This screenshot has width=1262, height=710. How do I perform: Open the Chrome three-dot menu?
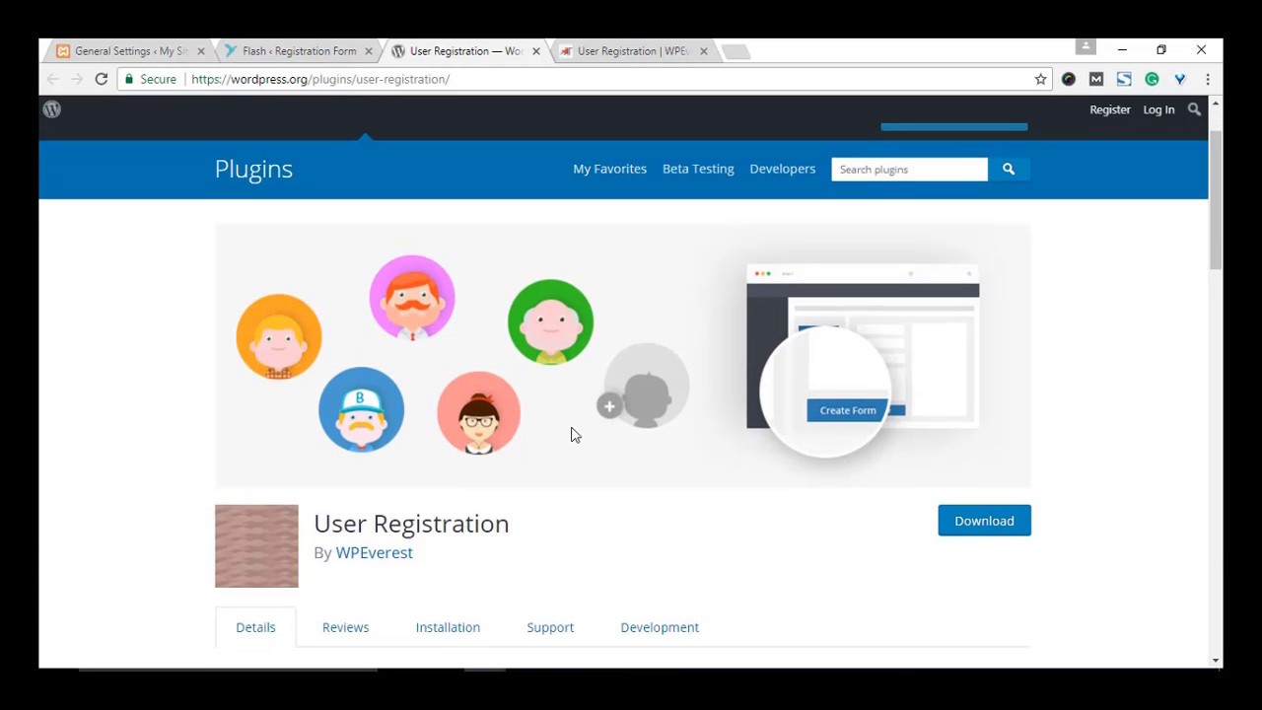click(1208, 79)
